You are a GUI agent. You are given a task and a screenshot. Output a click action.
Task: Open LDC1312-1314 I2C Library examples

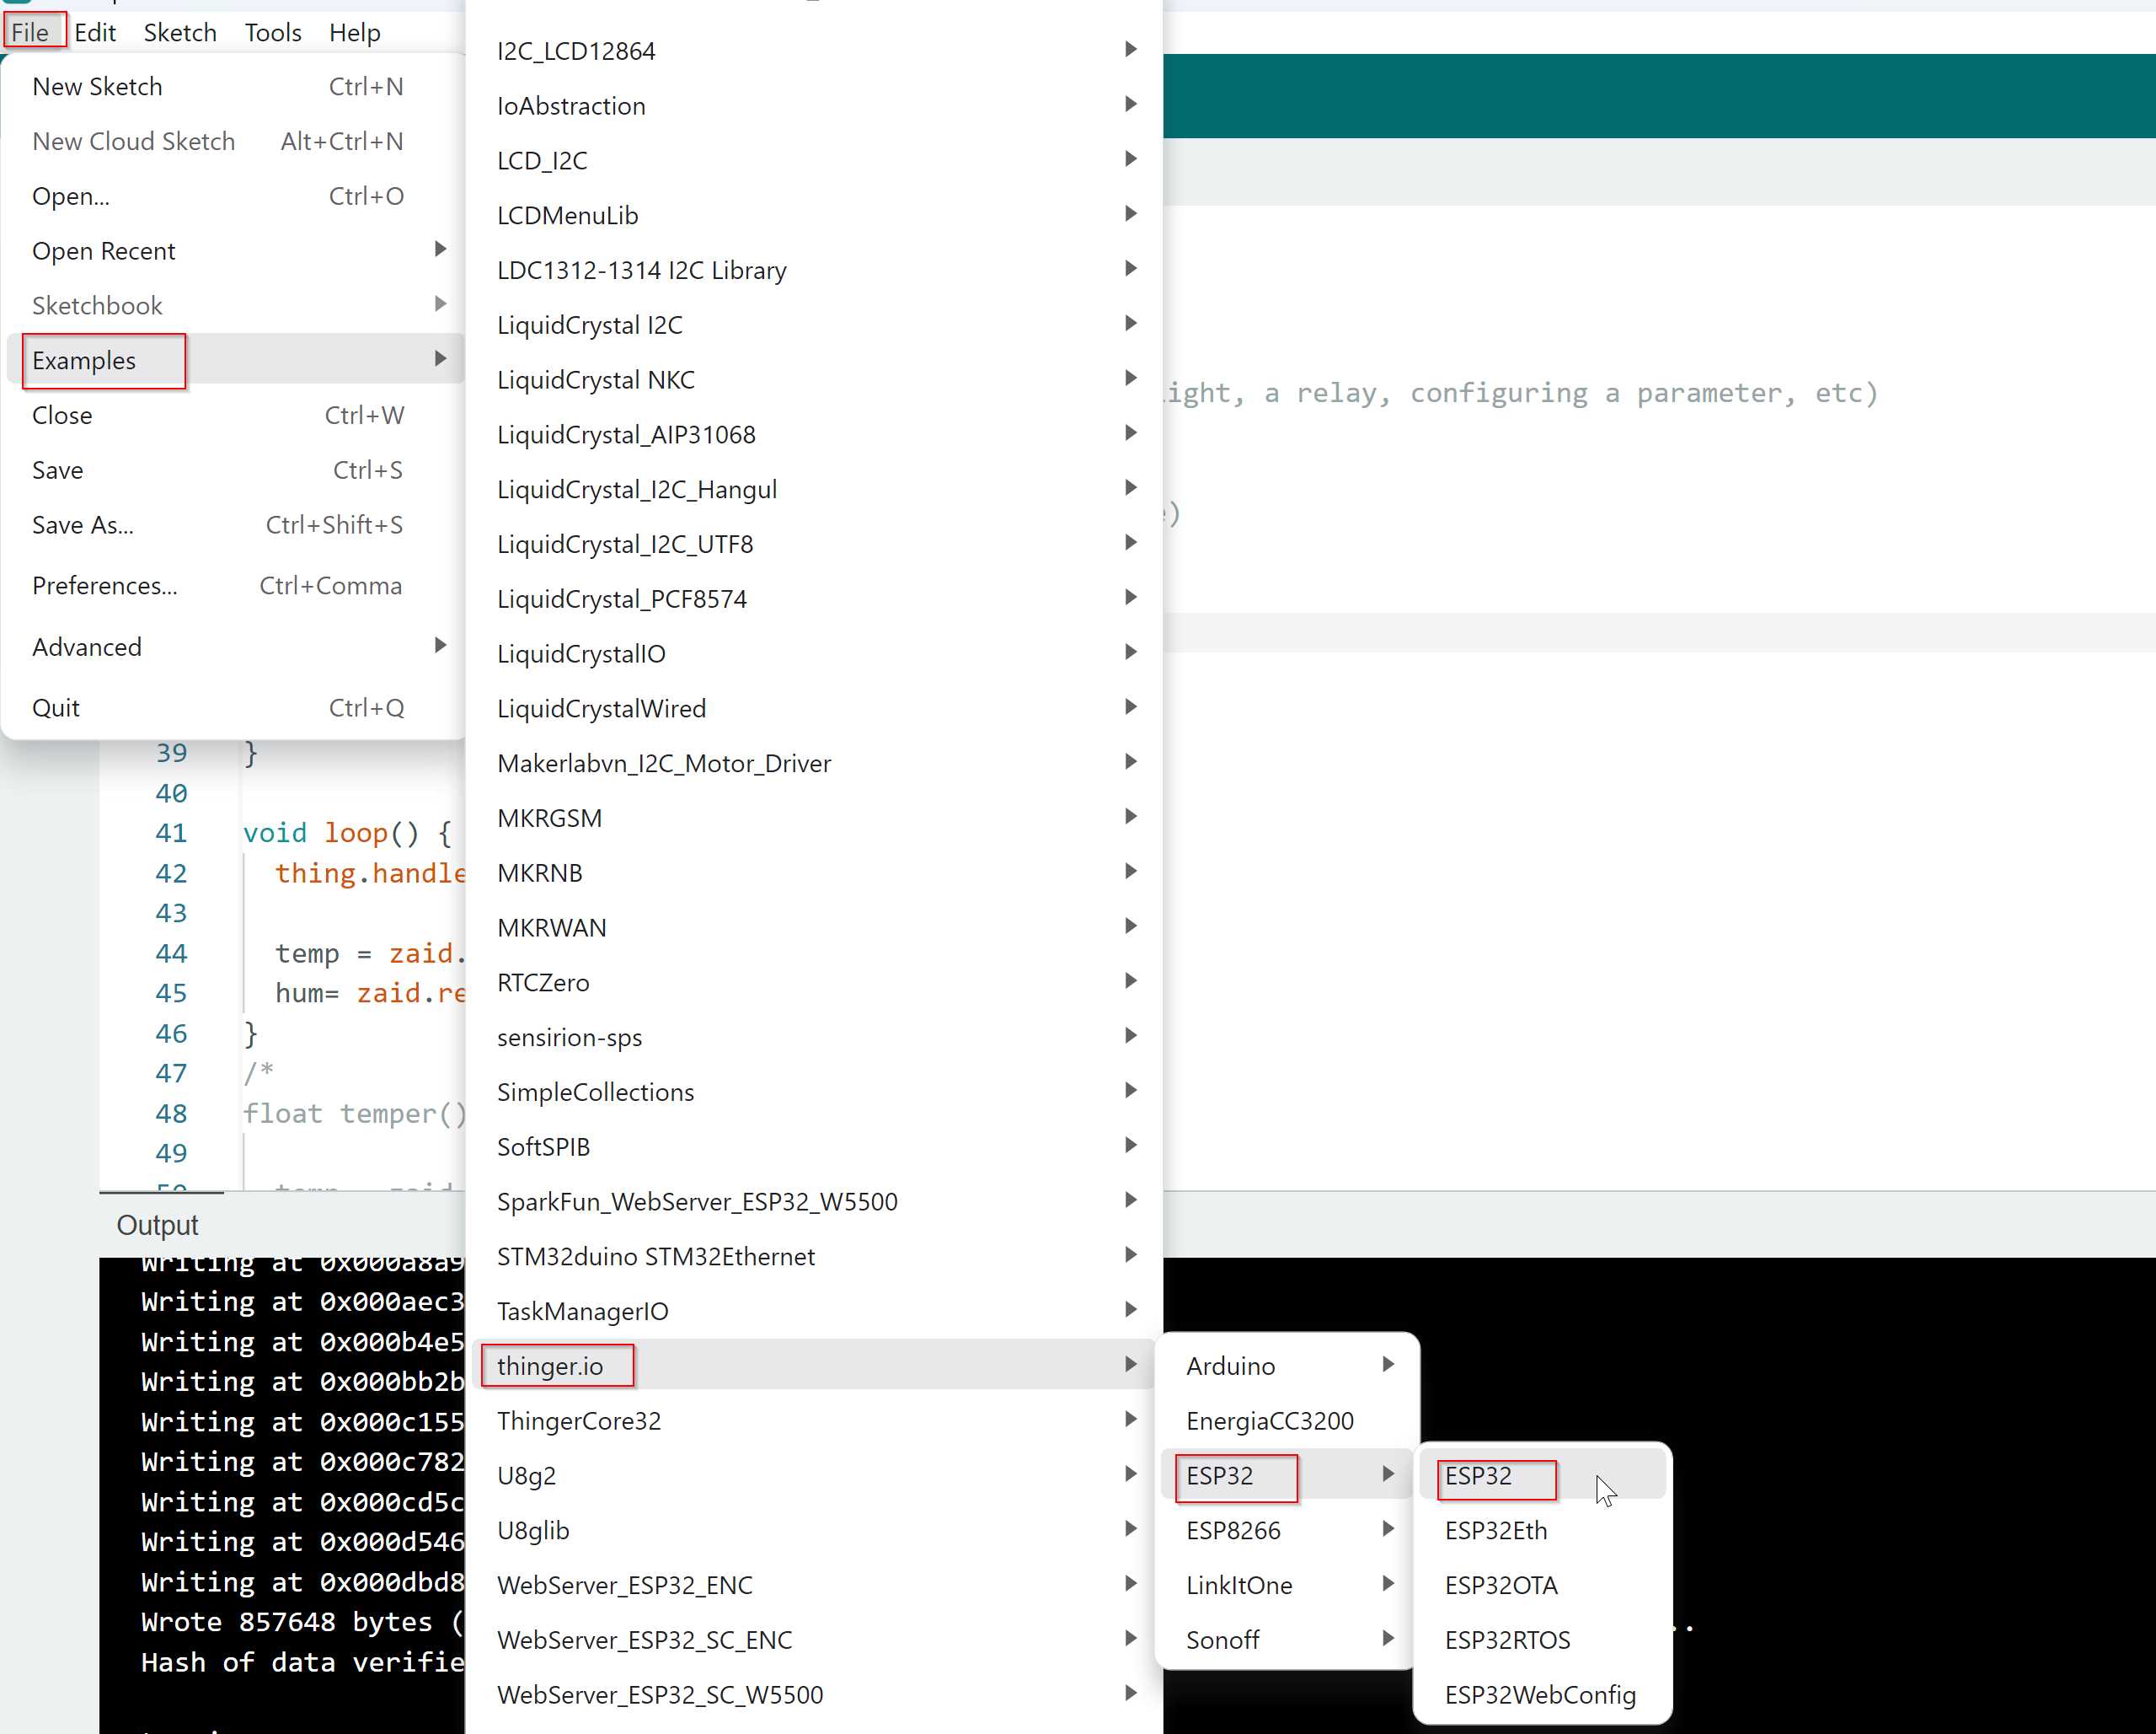tap(814, 270)
